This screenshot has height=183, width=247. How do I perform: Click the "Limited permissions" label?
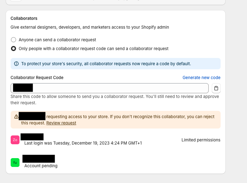[x=201, y=140]
